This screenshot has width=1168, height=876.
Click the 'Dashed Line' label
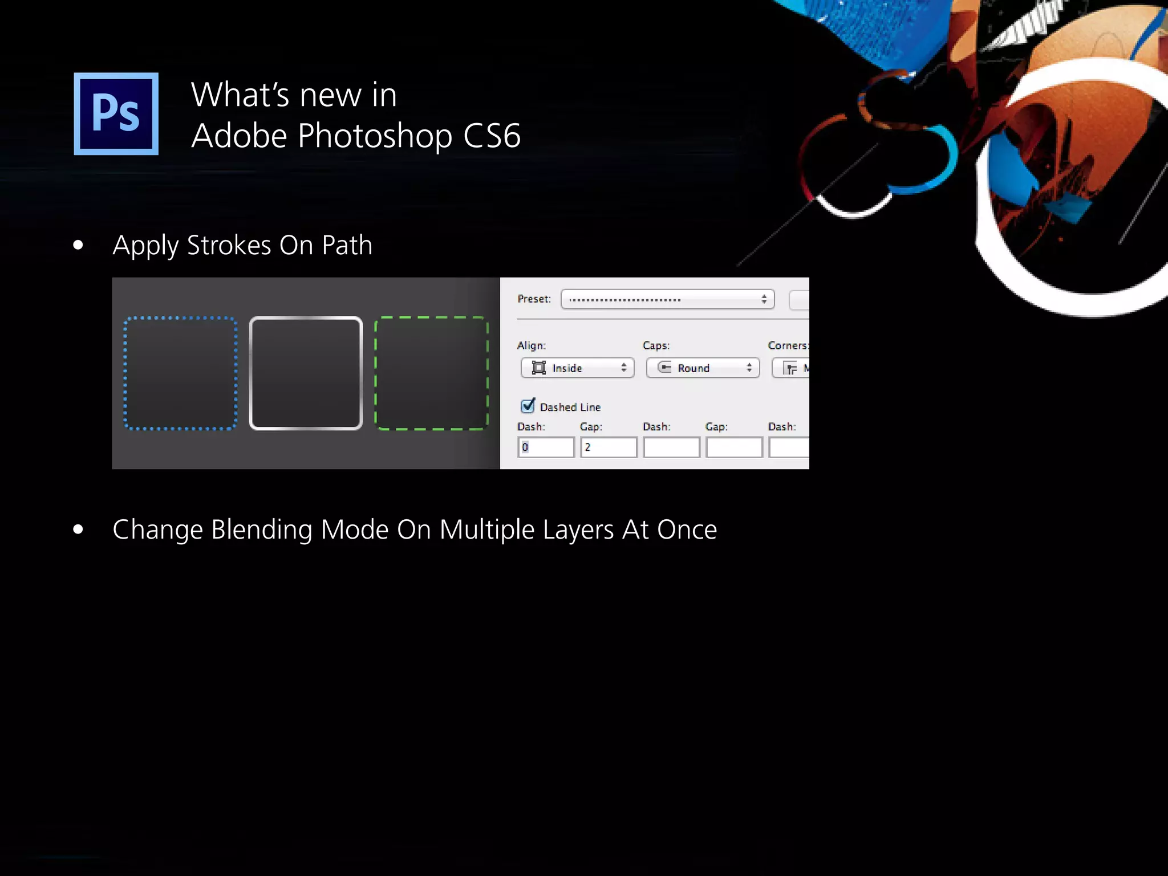(570, 407)
